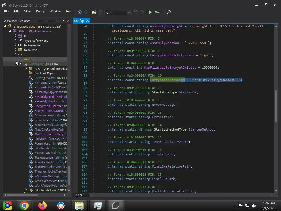
Task: Open the C# language dropdown
Action: click(129, 12)
